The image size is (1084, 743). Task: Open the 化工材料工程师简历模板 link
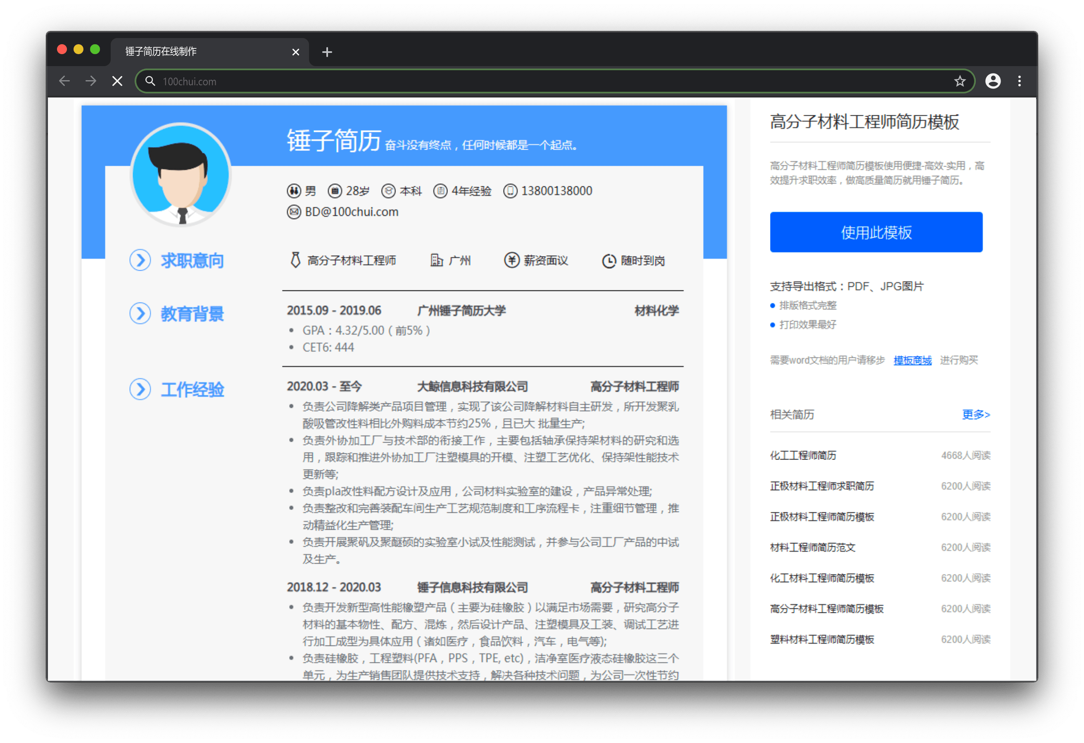822,578
